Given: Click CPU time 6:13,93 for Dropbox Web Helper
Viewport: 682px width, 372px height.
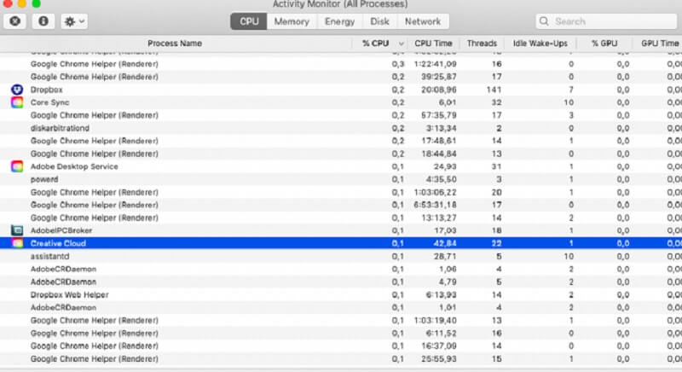Looking at the screenshot, I should coord(441,294).
